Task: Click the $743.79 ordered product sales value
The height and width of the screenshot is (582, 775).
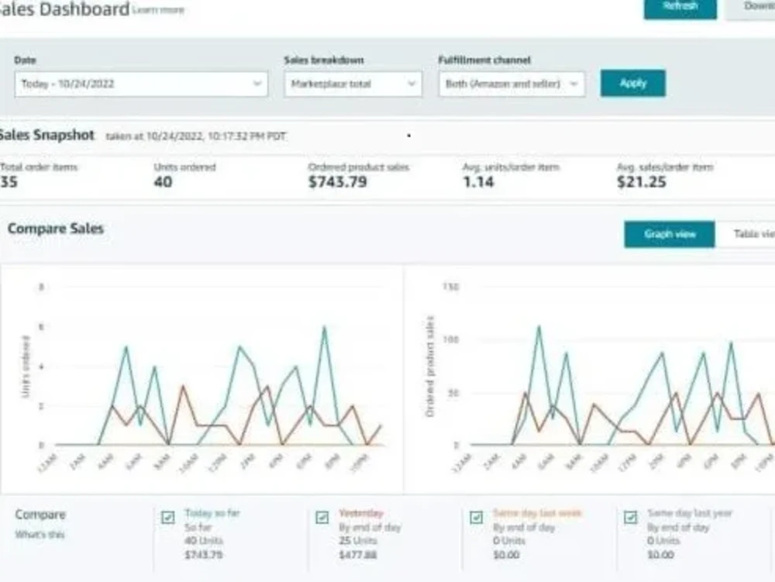Action: 338,182
